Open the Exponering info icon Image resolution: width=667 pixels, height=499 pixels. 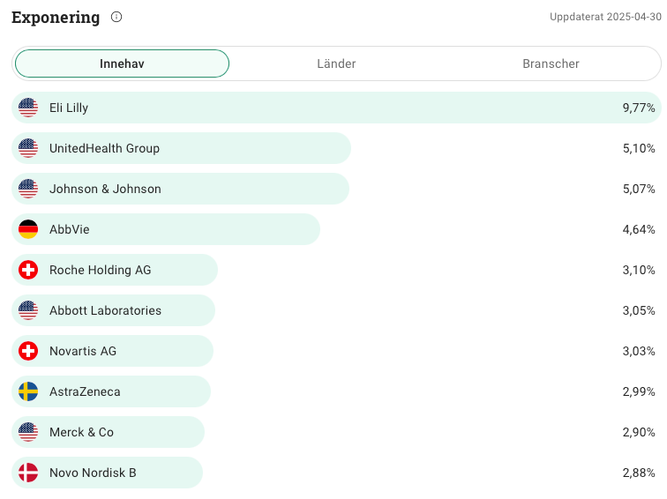[x=116, y=17]
